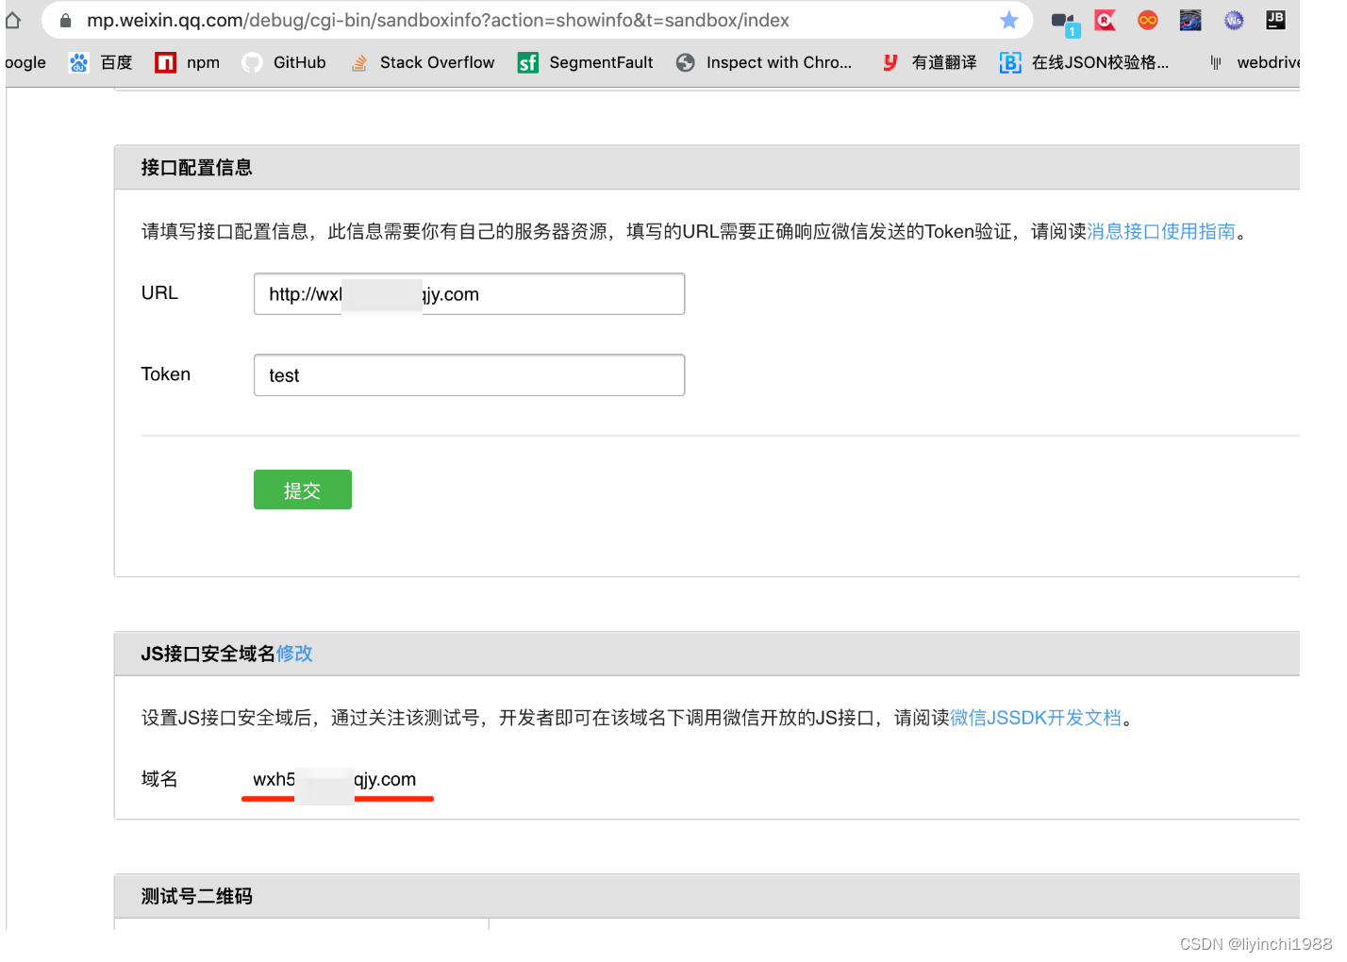Open the 微信JSSDK开发文档 link
1347x962 pixels.
coord(1035,718)
